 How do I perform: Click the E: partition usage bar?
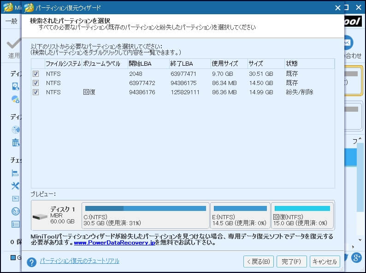(240, 208)
